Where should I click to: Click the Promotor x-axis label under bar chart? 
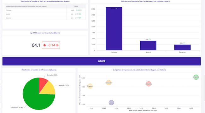click(x=114, y=52)
